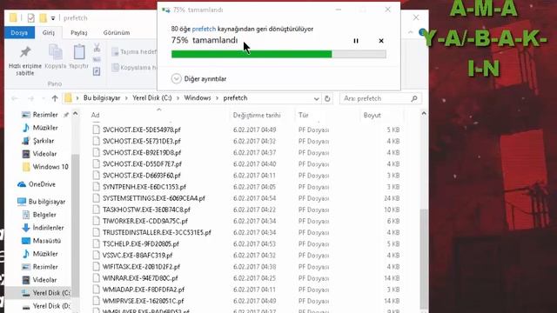This screenshot has width=557, height=313.
Task: Click Yerel Disk (C:) breadcrumb
Action: (x=152, y=98)
